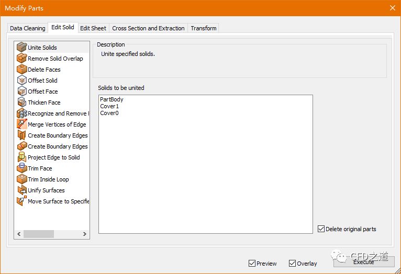Click the horizontal scrollbar thumb of tool list

(39, 234)
